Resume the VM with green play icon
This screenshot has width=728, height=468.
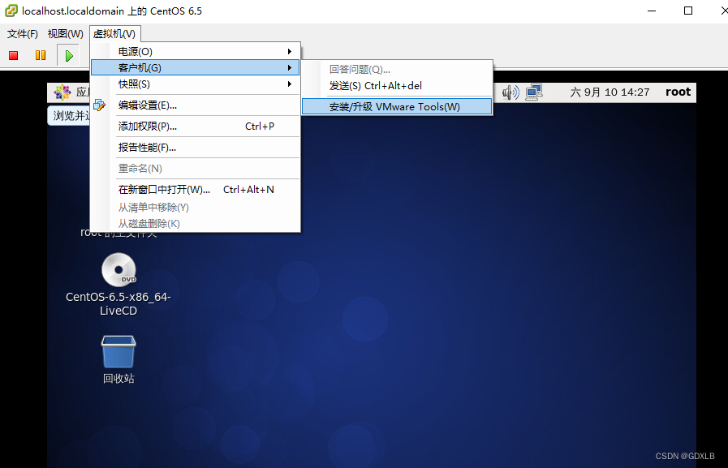68,55
